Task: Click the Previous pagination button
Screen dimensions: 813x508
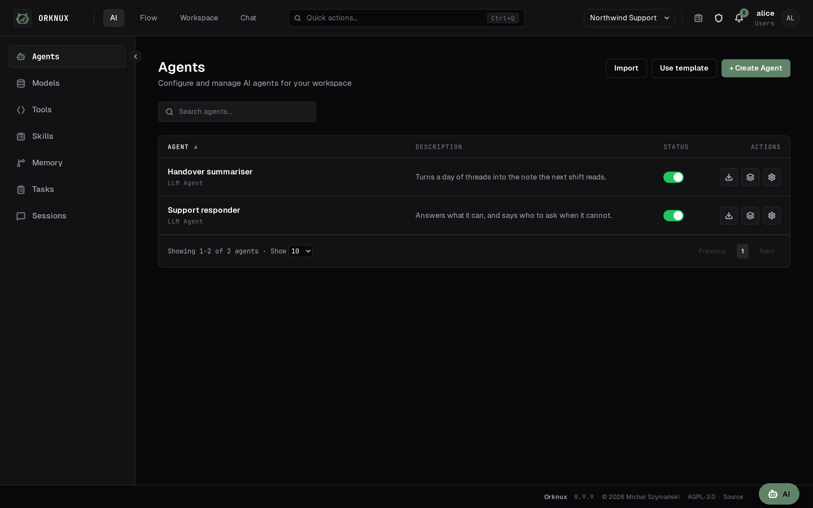Action: coord(712,251)
